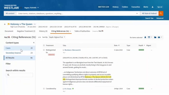Click the alert bell icon in results toolbar
169x95 pixels.
click(x=145, y=37)
